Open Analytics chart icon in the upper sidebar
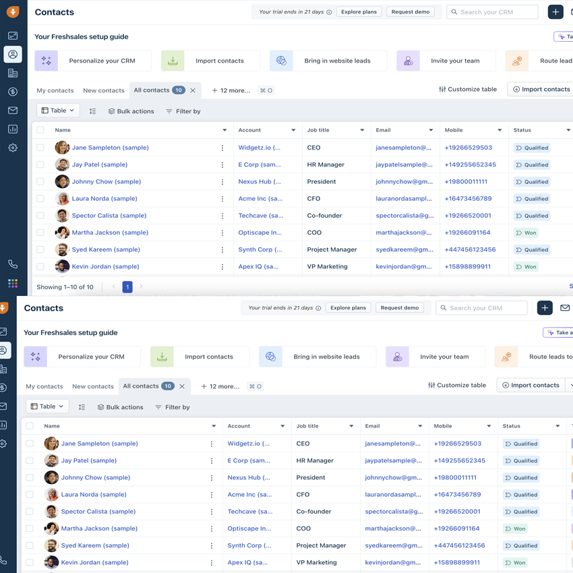 (13, 129)
